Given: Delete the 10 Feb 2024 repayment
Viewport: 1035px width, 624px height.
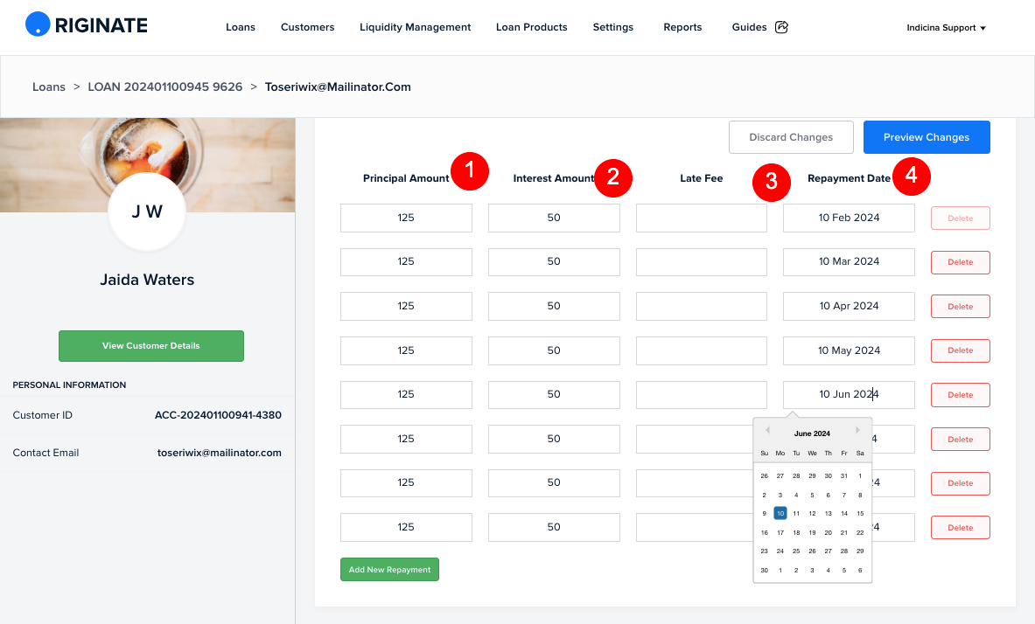Looking at the screenshot, I should [x=961, y=218].
